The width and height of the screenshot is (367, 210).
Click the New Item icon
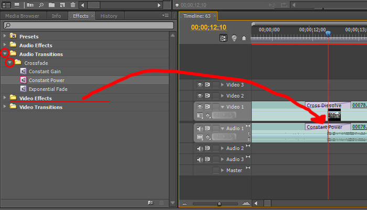(x=62, y=5)
